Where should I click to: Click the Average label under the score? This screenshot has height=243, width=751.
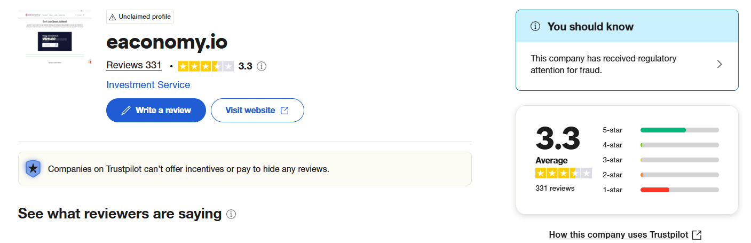point(551,160)
